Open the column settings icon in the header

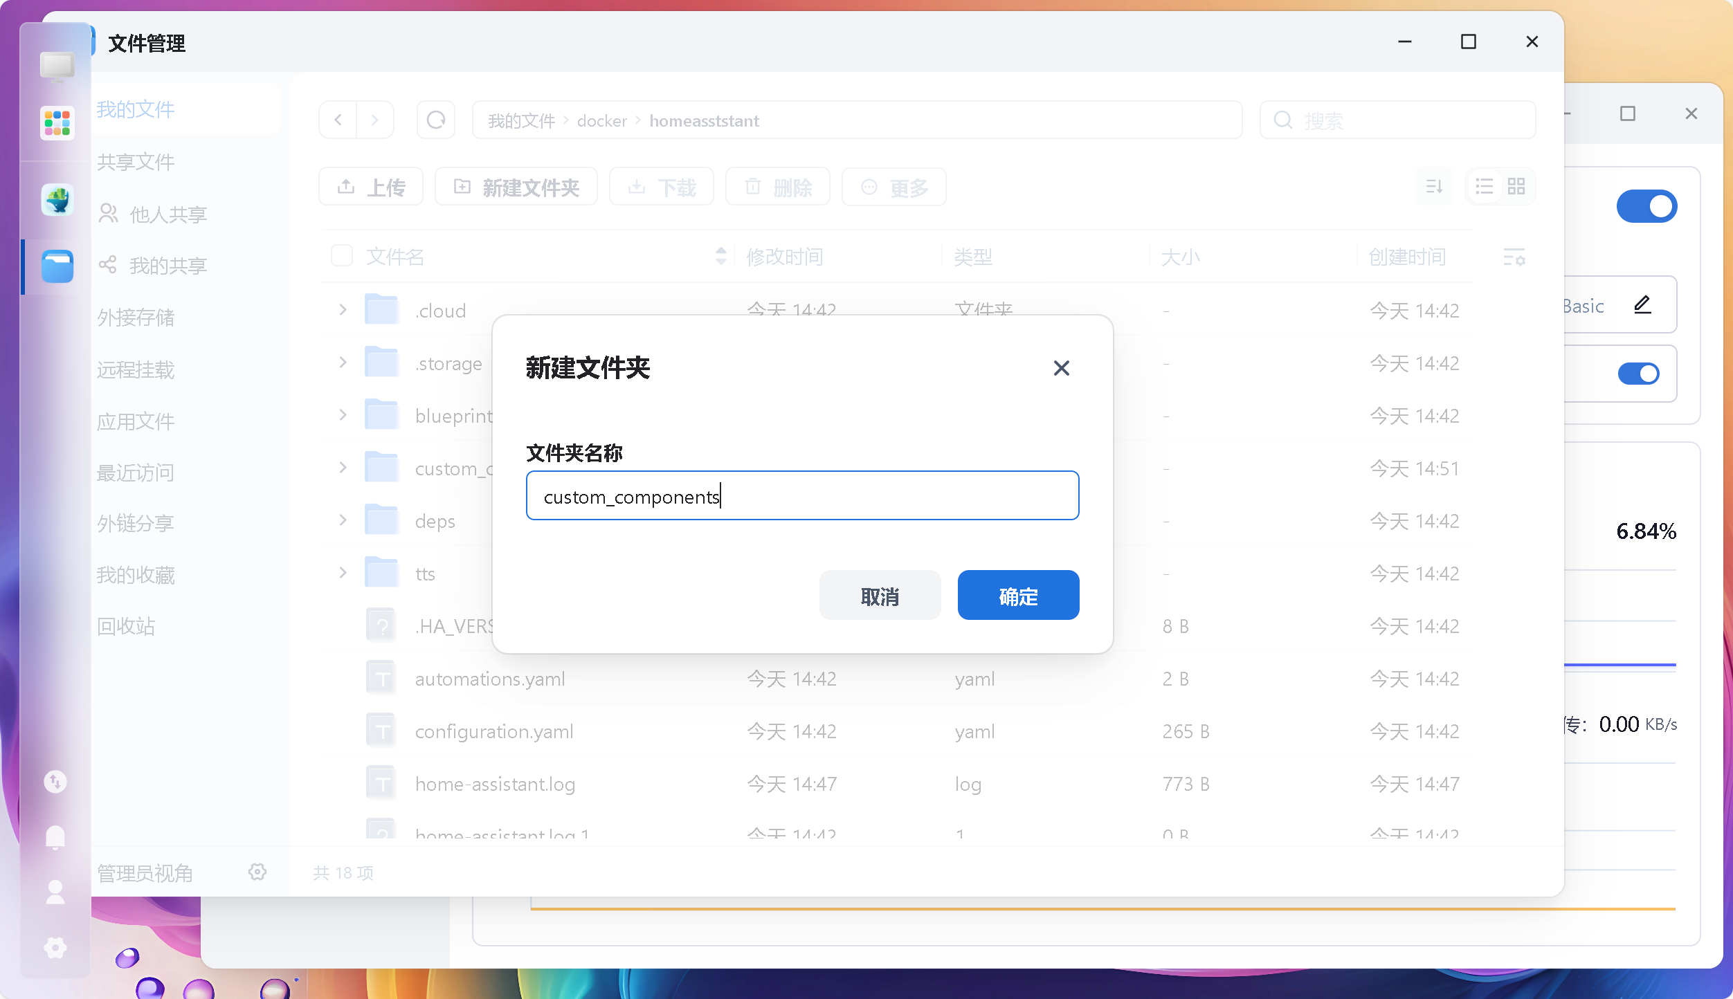click(1514, 257)
